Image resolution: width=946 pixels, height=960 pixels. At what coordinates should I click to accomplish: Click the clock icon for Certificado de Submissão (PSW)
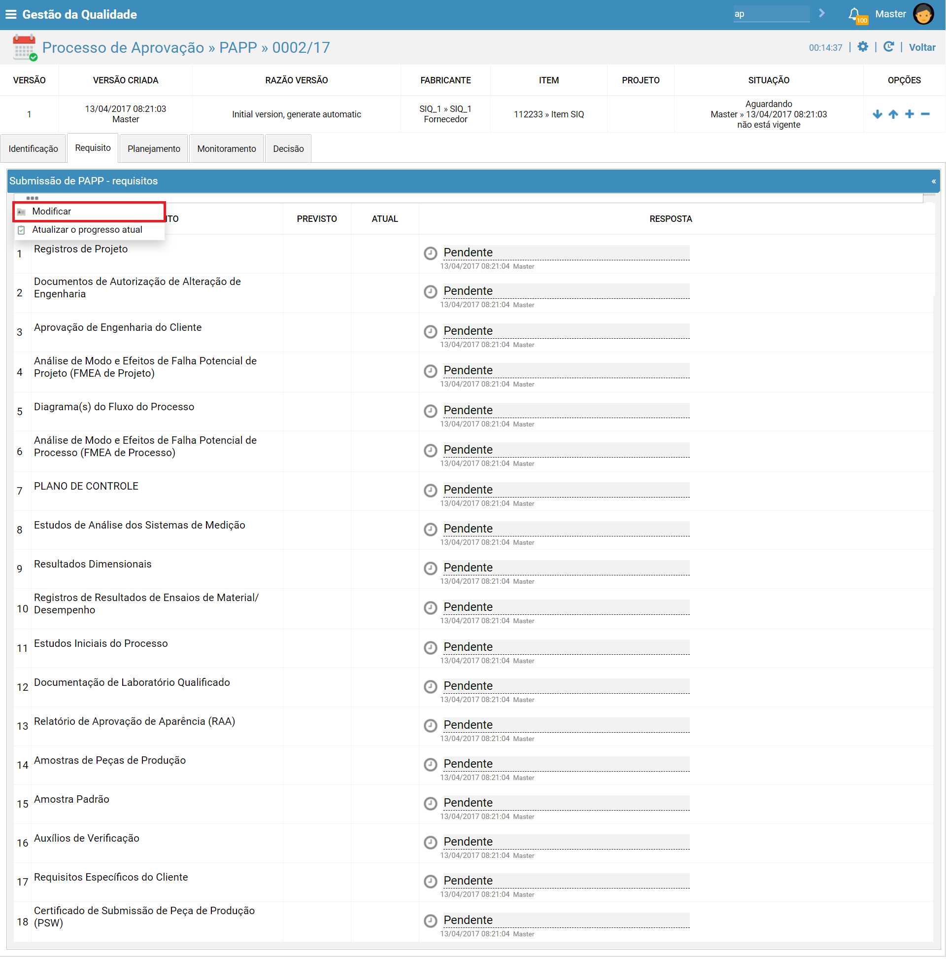(x=431, y=921)
